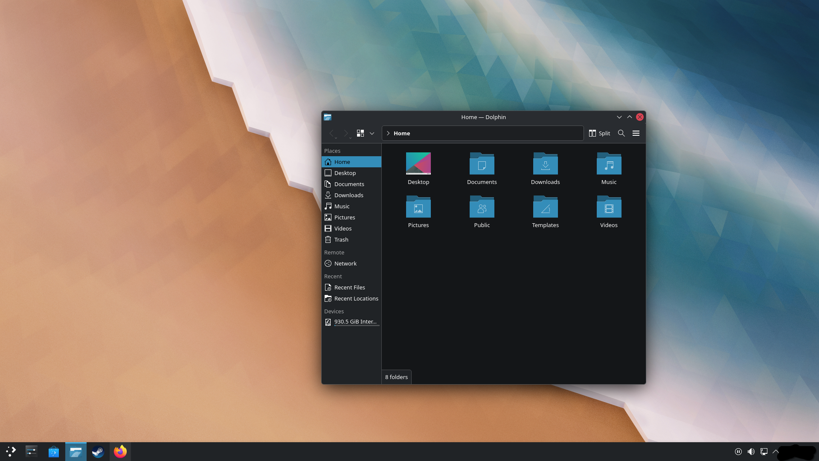The width and height of the screenshot is (819, 461).
Task: Go to Documents in Places sidebar
Action: (349, 184)
